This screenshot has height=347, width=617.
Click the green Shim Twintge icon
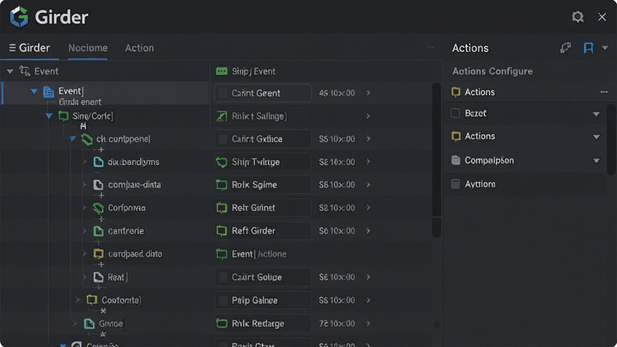[x=222, y=162]
